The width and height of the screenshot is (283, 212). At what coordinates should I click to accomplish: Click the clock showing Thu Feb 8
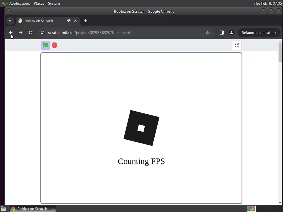268,3
